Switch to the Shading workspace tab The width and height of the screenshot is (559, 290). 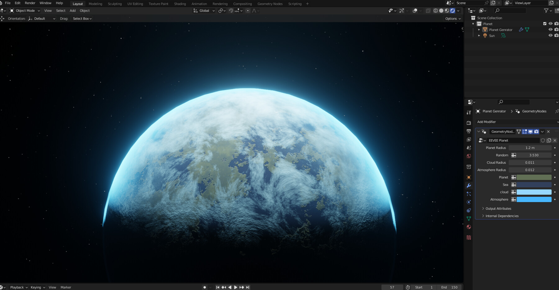click(180, 4)
